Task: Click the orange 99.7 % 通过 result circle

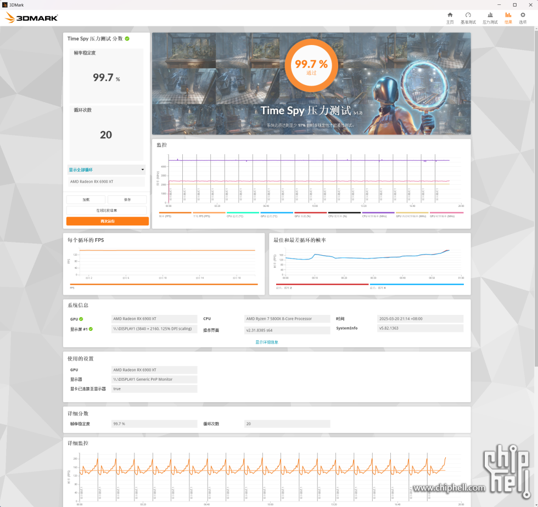Action: (311, 65)
